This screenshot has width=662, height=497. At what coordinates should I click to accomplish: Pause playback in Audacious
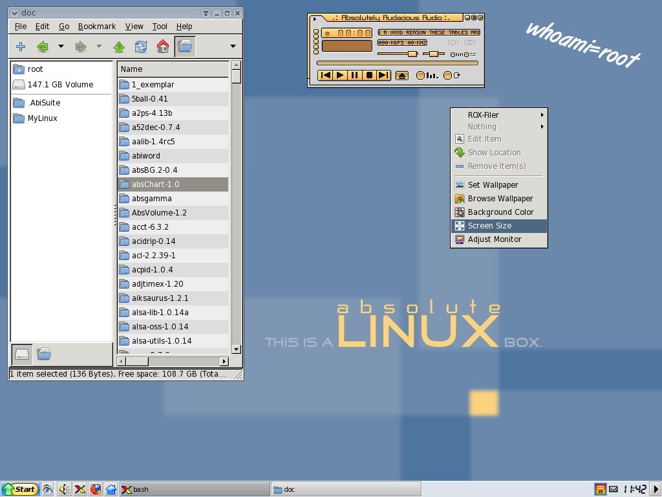click(x=354, y=75)
